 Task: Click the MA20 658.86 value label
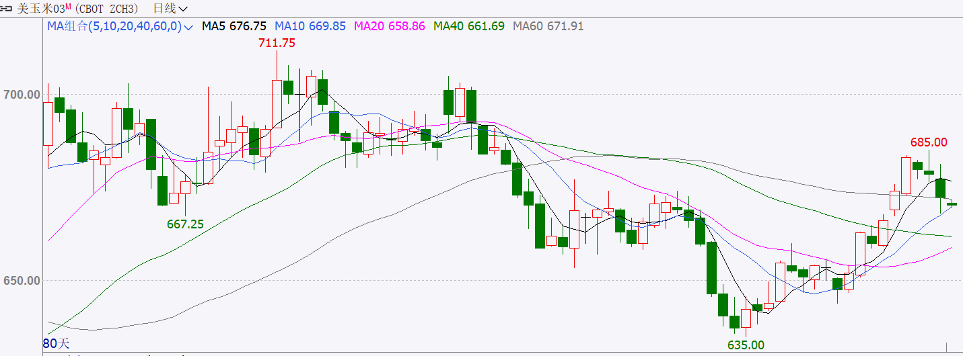390,26
